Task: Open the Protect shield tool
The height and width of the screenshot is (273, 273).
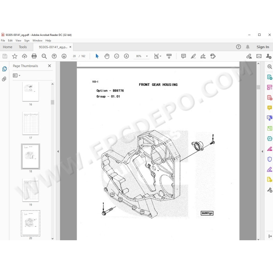Action: click(269, 159)
